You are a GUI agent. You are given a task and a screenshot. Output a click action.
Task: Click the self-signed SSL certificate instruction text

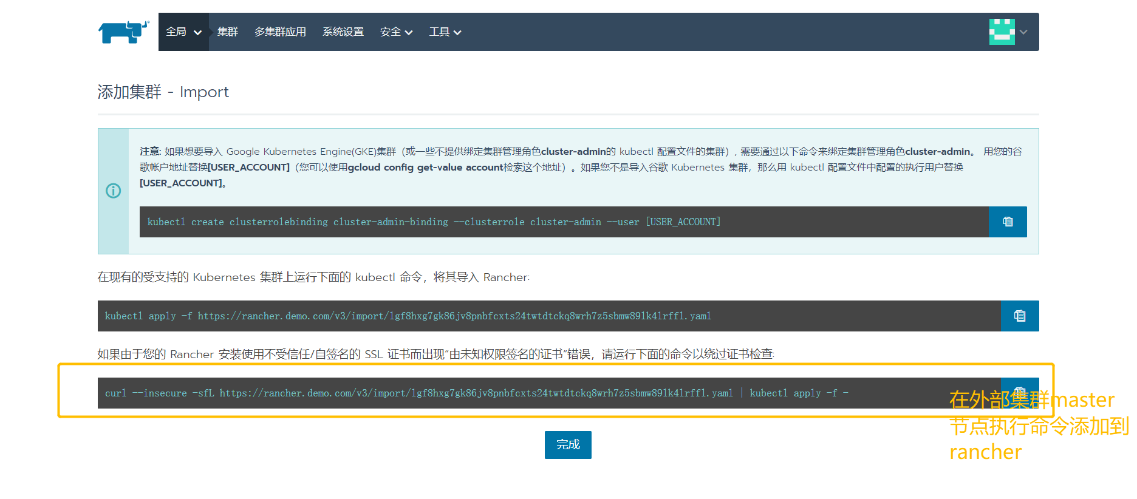436,354
